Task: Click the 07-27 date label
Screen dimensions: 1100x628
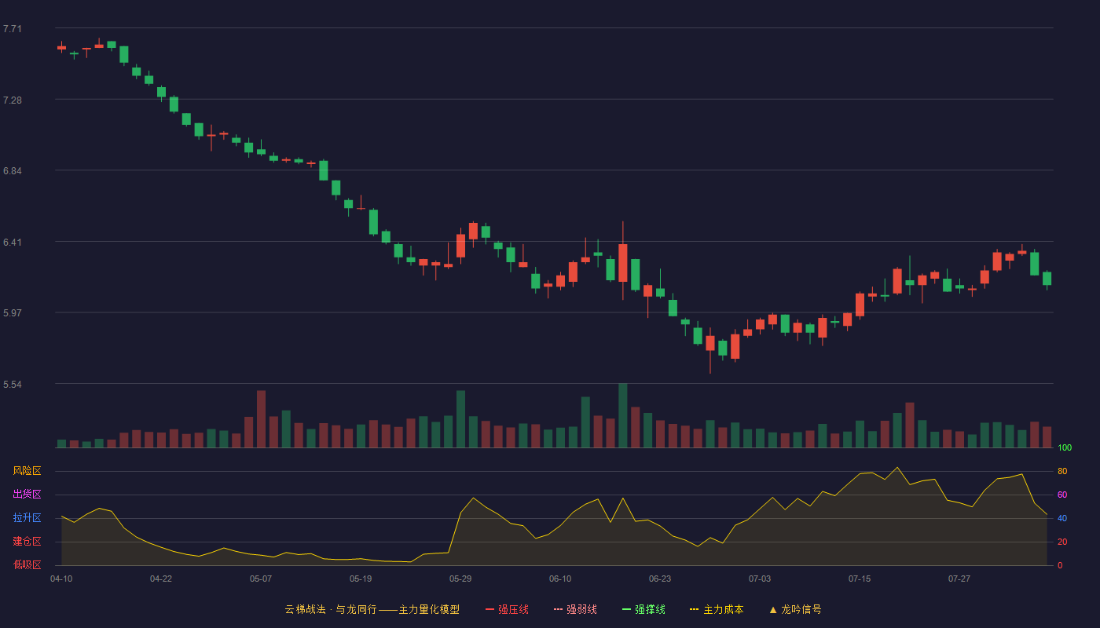Action: [959, 579]
